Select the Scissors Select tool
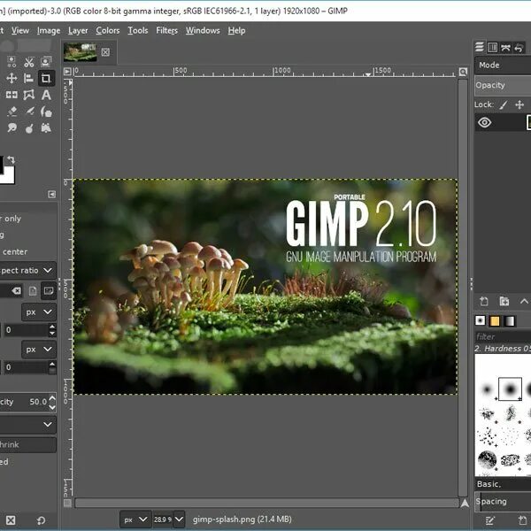Viewport: 531px width, 531px height. [29, 62]
